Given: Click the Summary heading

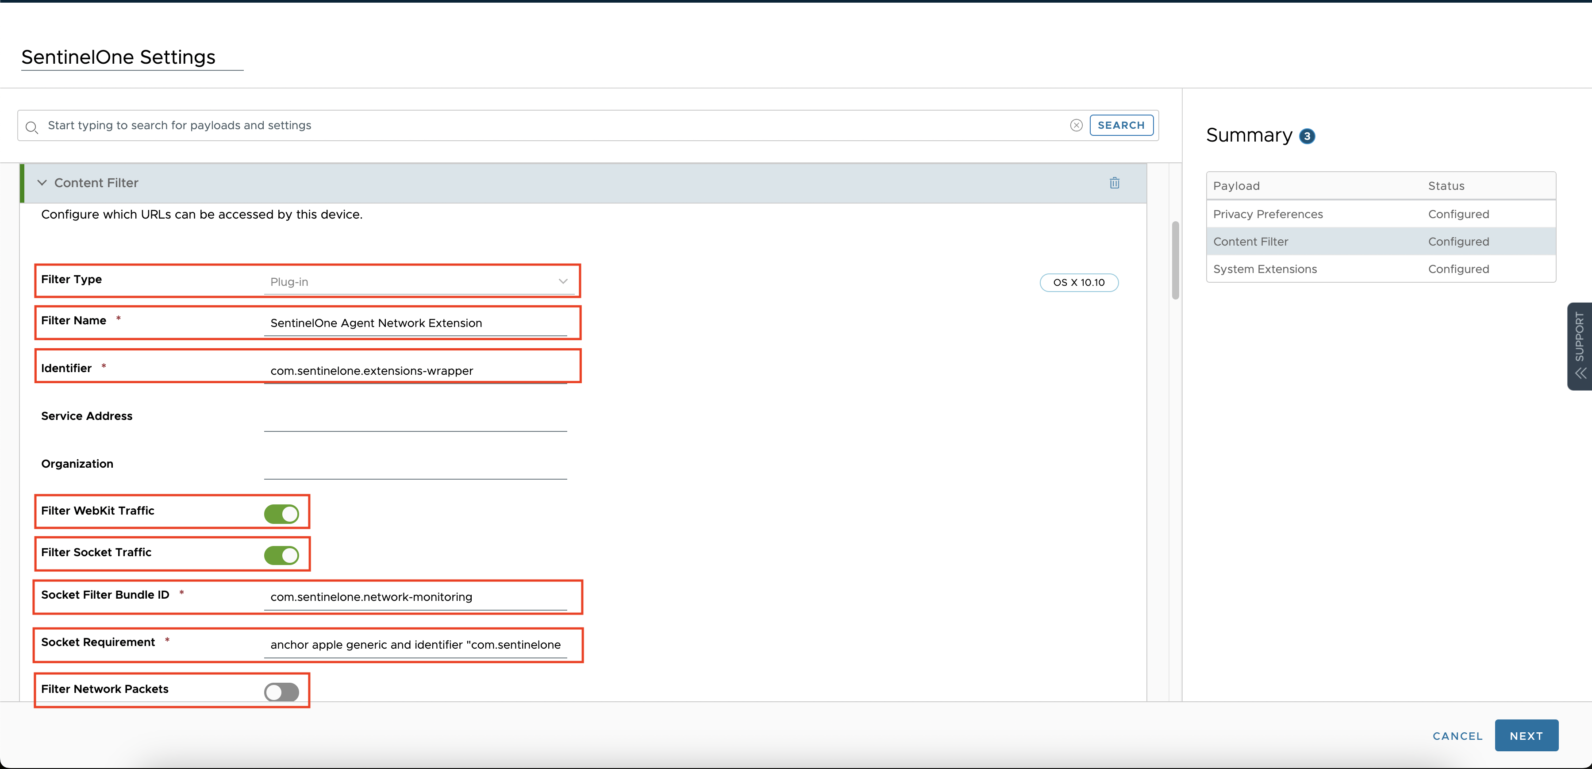Looking at the screenshot, I should pos(1249,135).
